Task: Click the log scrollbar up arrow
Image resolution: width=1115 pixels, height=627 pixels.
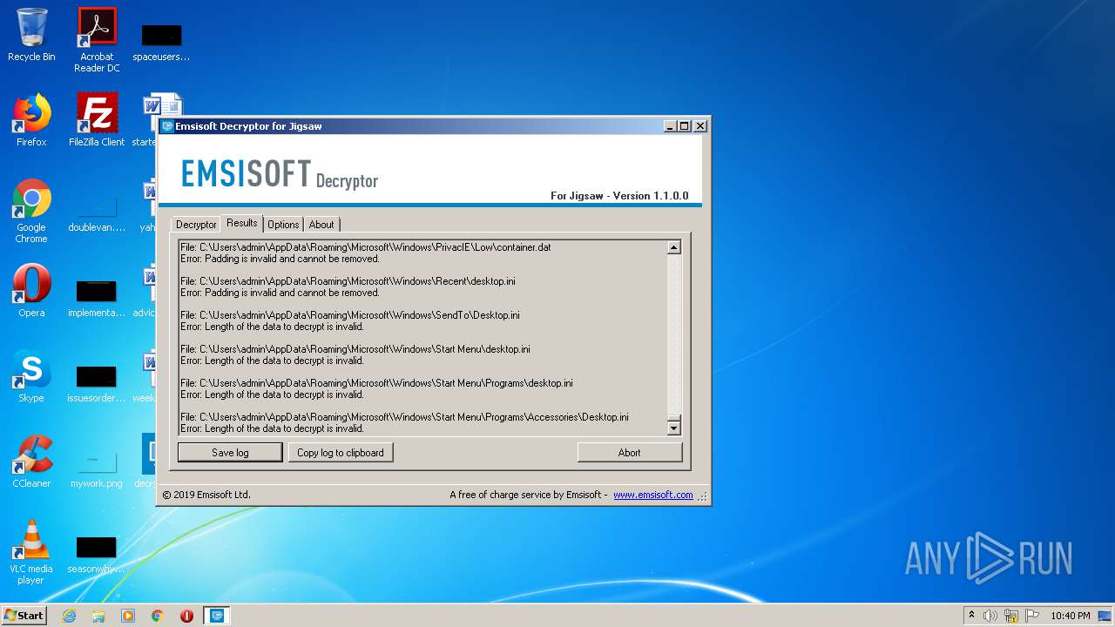Action: tap(673, 247)
